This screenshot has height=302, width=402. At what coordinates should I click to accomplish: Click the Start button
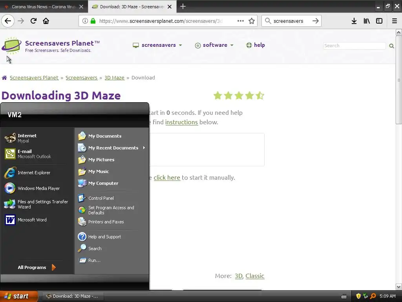pos(19,296)
